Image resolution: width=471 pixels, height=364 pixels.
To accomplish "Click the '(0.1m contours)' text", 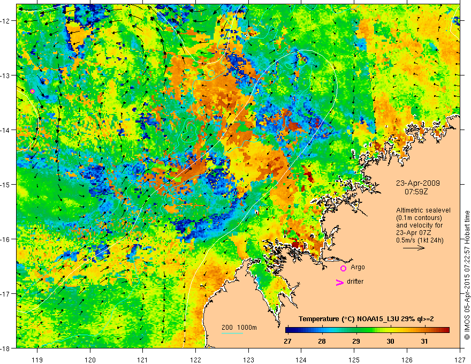I will click(x=419, y=218).
